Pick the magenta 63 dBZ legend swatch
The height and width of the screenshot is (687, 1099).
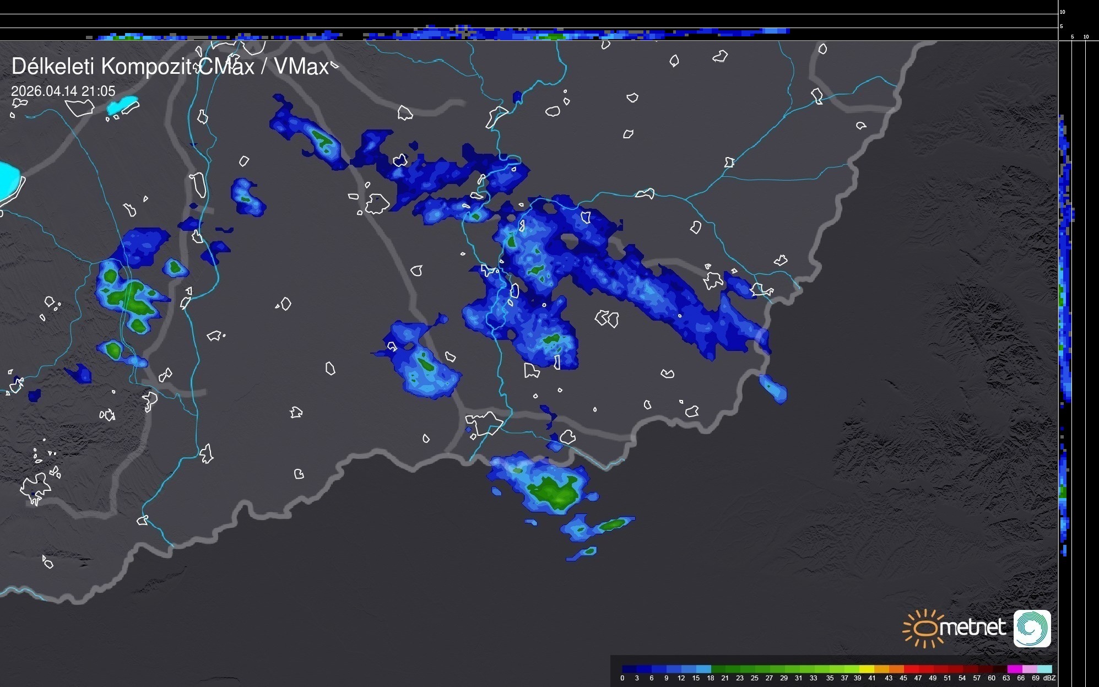[1015, 669]
